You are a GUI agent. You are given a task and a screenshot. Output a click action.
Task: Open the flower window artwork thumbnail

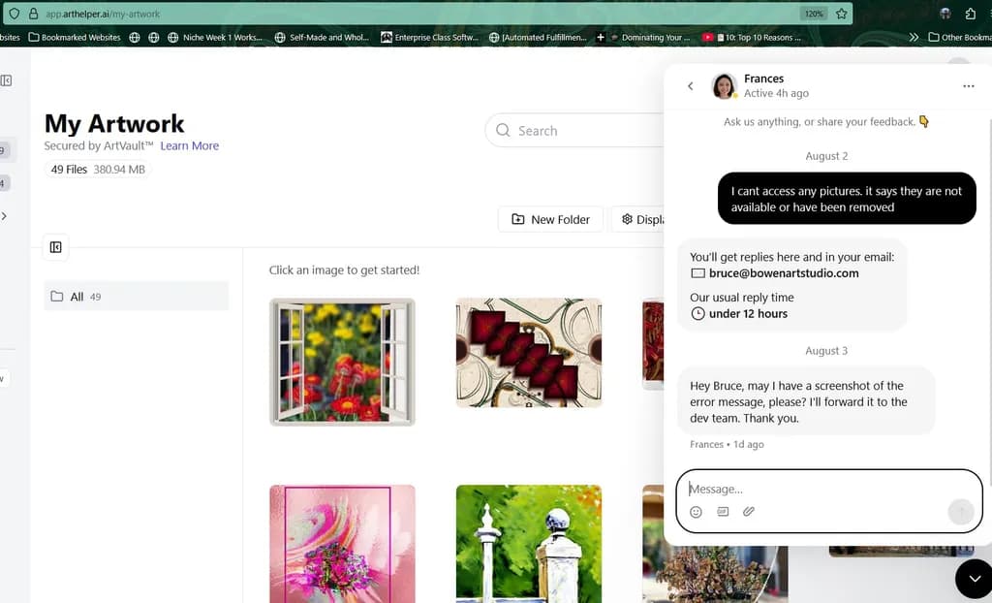[x=342, y=362]
